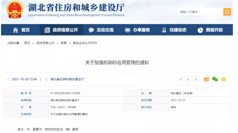
Task: Increase font size with A+ button
Action: (180, 79)
